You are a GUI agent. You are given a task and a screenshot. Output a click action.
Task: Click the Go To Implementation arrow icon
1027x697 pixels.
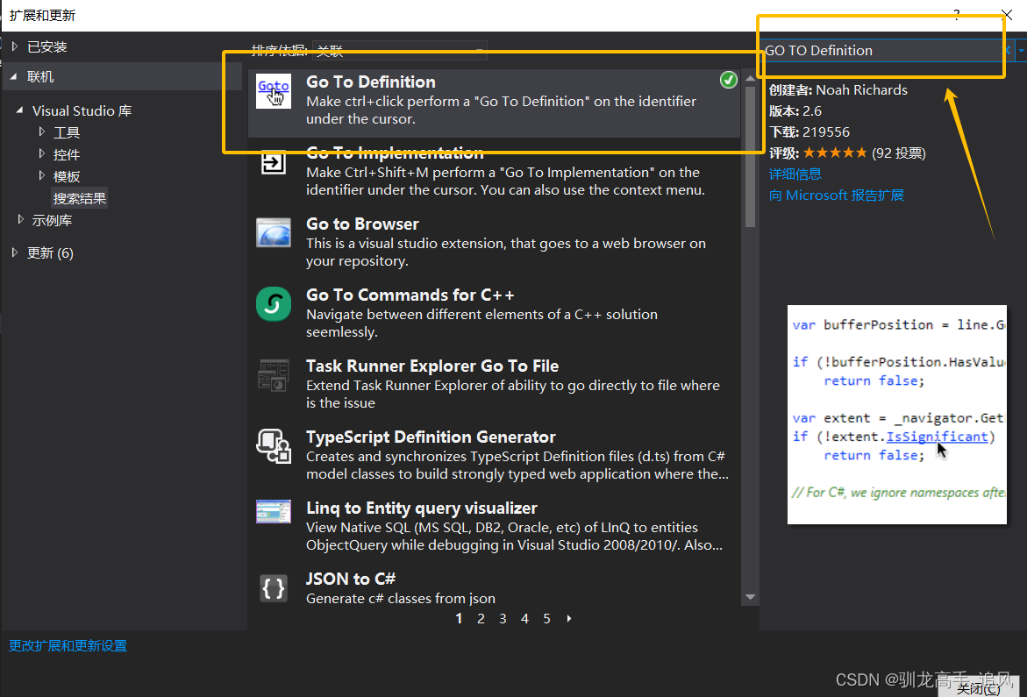273,161
